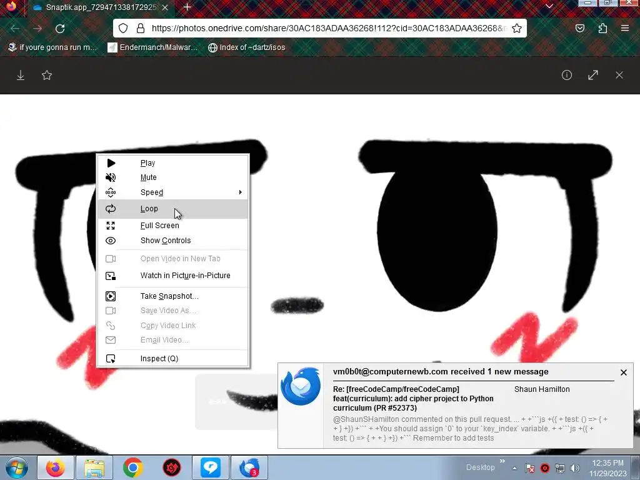Image resolution: width=640 pixels, height=480 pixels.
Task: Choose Watch in Picture-in-Picture
Action: [x=172, y=276]
